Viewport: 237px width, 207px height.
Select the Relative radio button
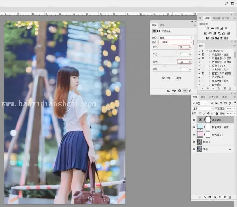click(x=163, y=78)
